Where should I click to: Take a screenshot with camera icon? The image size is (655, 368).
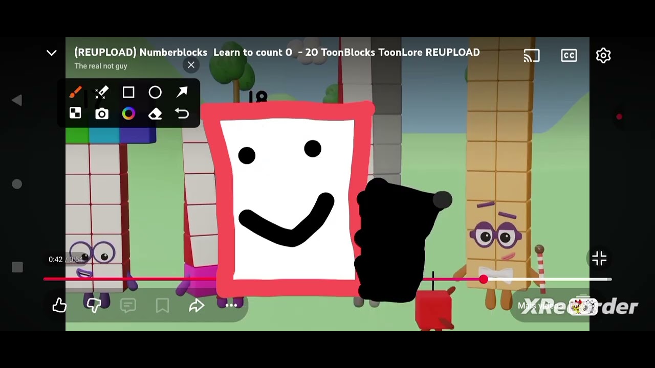tap(102, 113)
